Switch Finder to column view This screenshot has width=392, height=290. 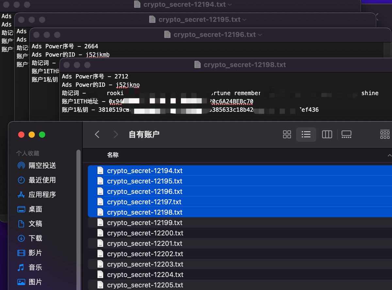coord(327,134)
